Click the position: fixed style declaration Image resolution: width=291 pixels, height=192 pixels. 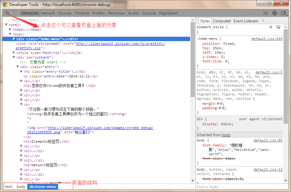[x=219, y=44]
